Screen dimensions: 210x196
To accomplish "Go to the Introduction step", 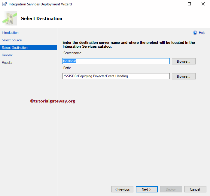I will (x=10, y=33).
